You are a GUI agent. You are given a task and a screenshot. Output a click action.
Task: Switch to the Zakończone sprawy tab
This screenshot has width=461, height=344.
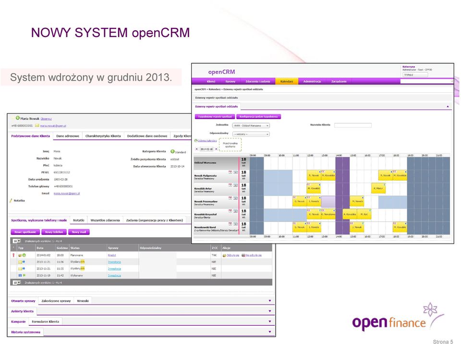[56, 301]
